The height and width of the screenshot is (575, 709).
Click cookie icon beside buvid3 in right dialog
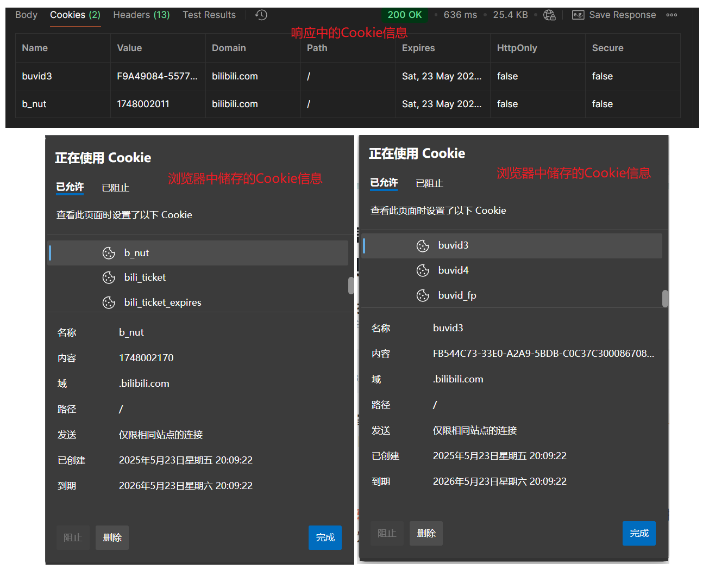pos(423,246)
